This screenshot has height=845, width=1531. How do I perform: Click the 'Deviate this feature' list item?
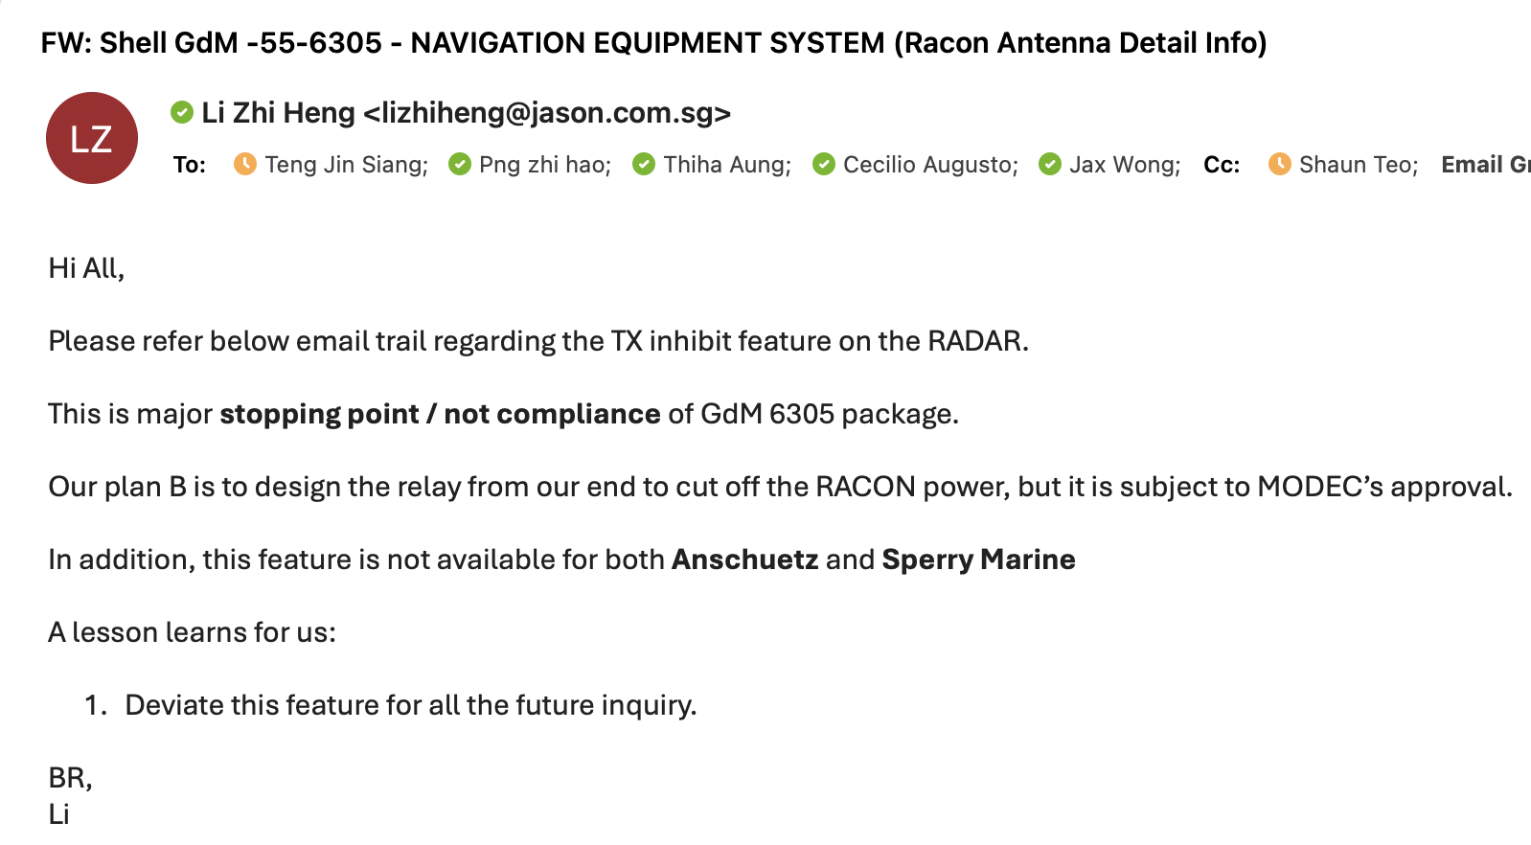[x=410, y=705]
